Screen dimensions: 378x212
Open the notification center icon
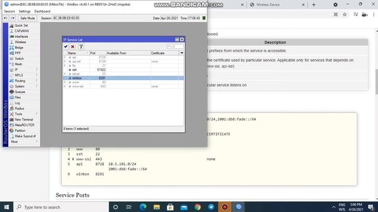coord(371,207)
